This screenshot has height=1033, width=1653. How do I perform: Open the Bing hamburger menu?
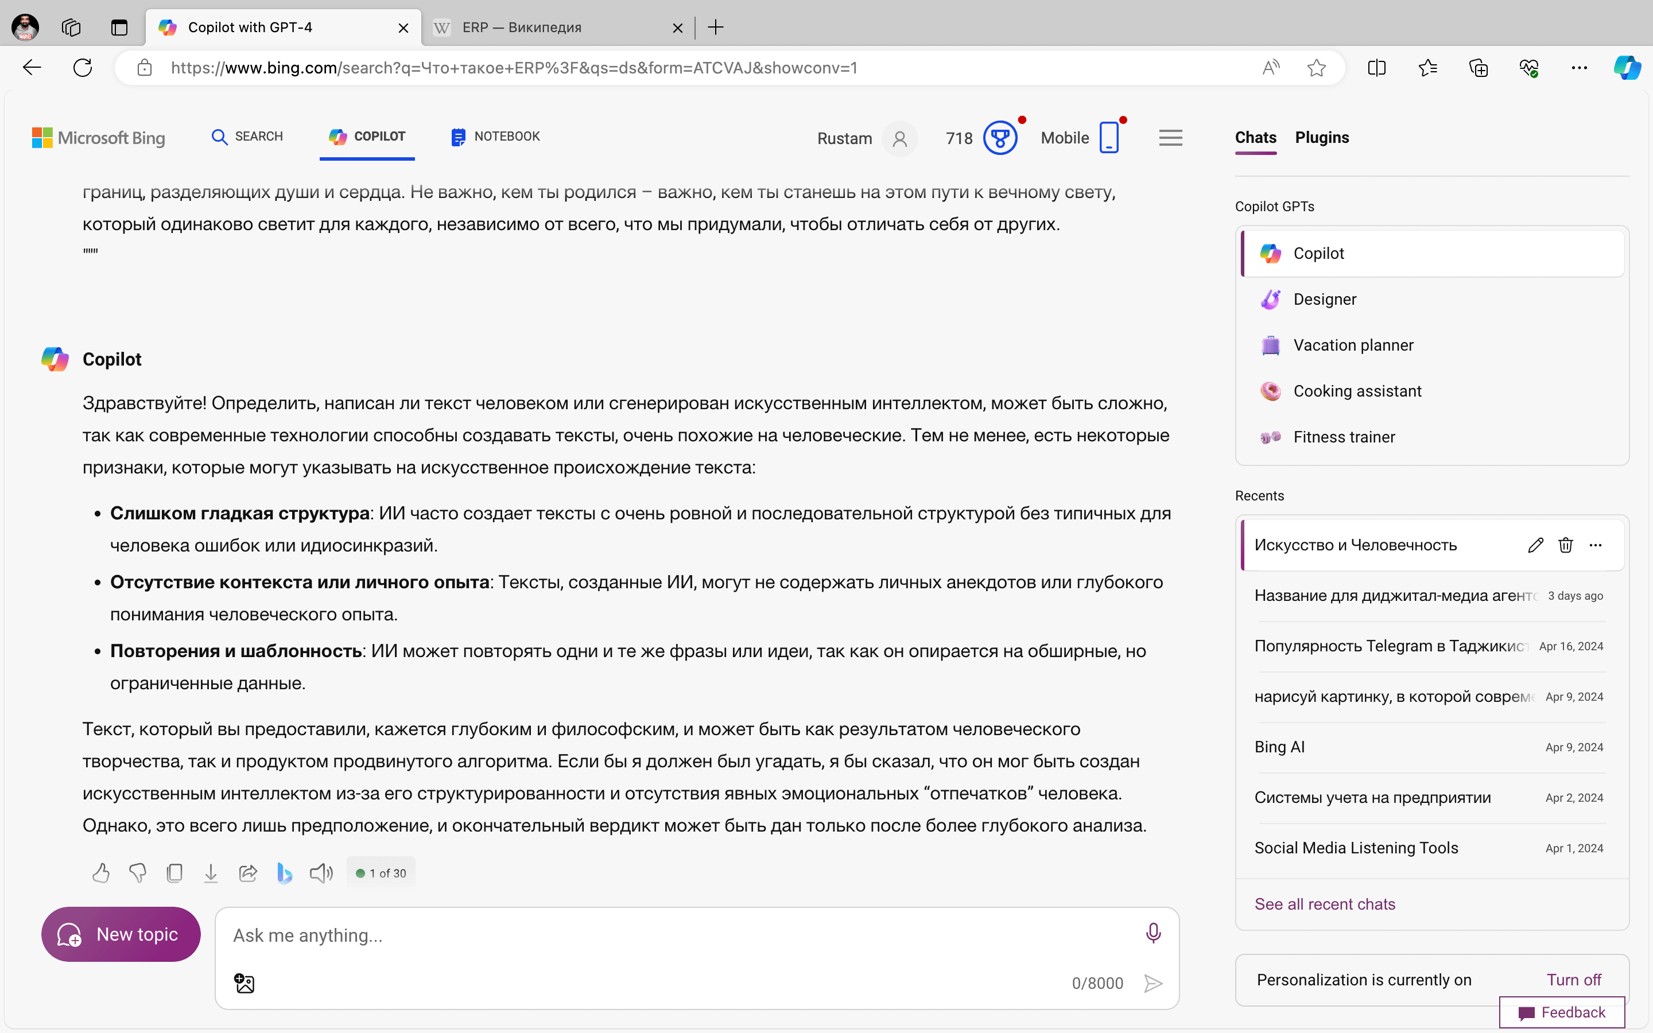[x=1171, y=138]
